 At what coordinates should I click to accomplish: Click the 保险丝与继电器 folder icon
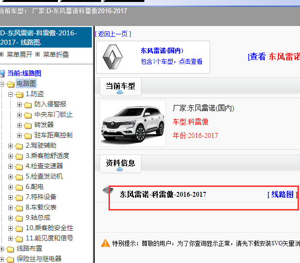(10, 260)
